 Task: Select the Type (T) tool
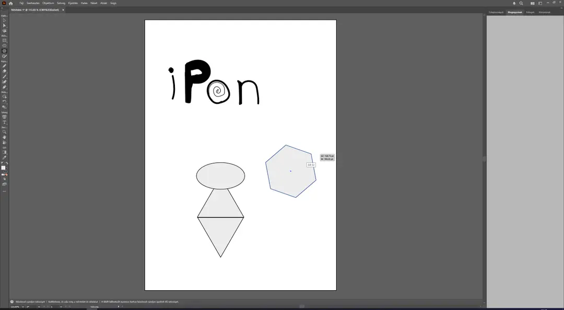coord(4,122)
